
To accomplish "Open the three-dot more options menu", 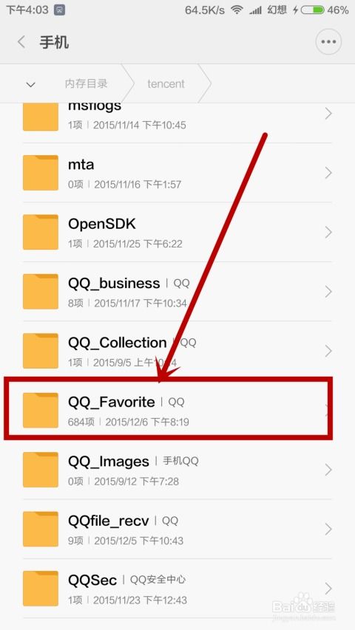I will point(328,41).
